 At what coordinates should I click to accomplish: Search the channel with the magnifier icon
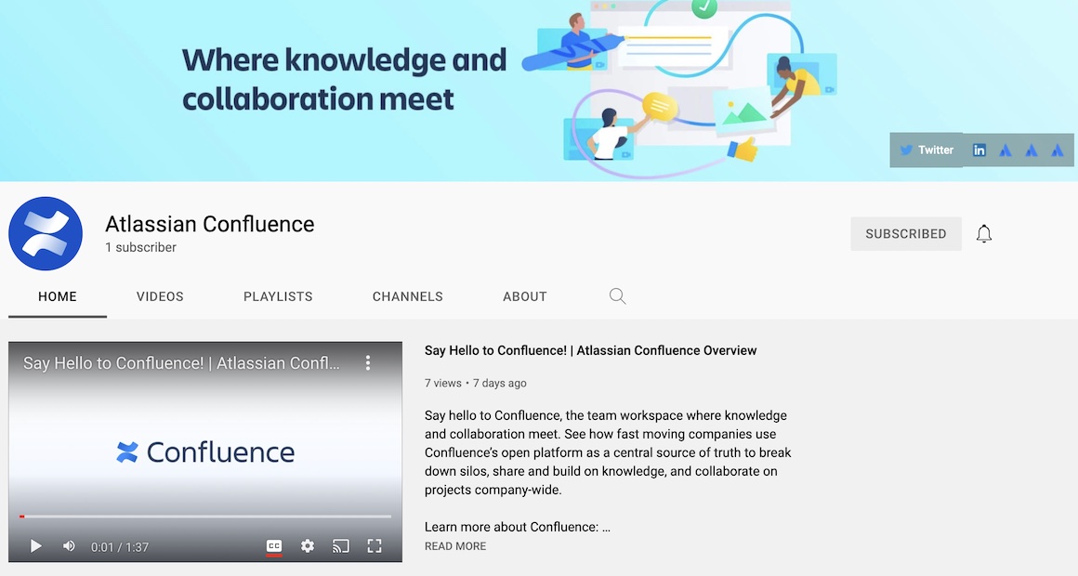pos(617,296)
